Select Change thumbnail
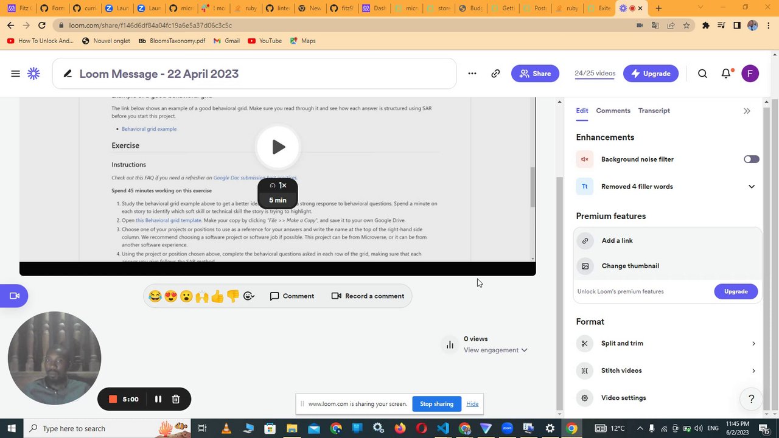Image resolution: width=779 pixels, height=438 pixels. [668, 266]
